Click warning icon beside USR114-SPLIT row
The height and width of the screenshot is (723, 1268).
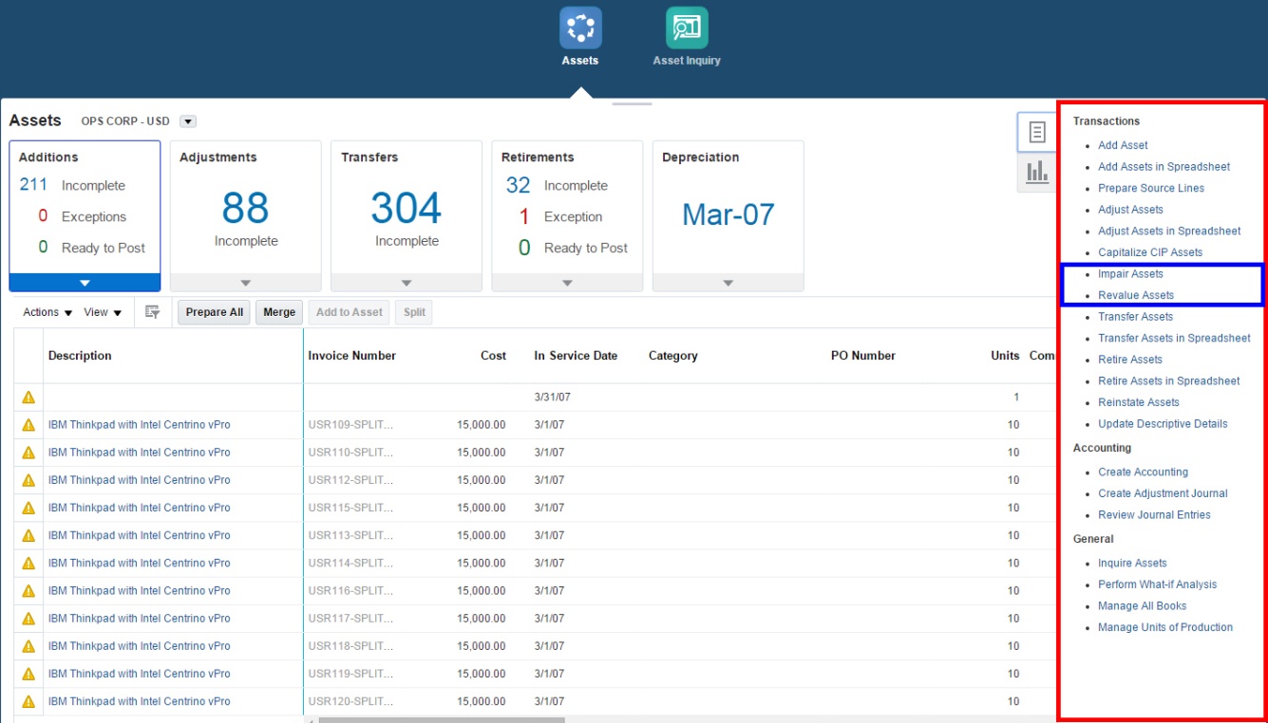28,563
